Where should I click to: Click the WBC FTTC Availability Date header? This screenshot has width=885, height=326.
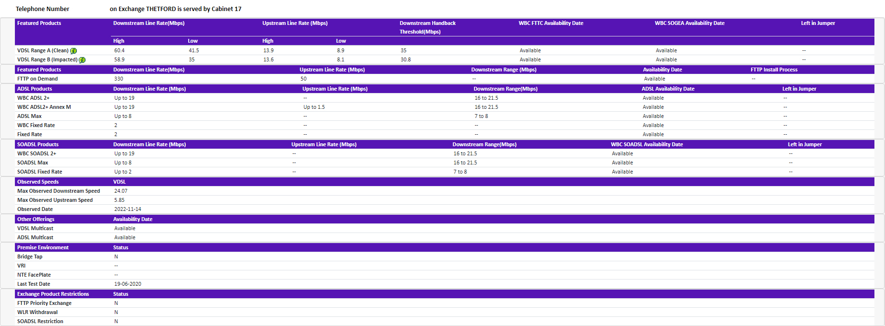pyautogui.click(x=551, y=23)
